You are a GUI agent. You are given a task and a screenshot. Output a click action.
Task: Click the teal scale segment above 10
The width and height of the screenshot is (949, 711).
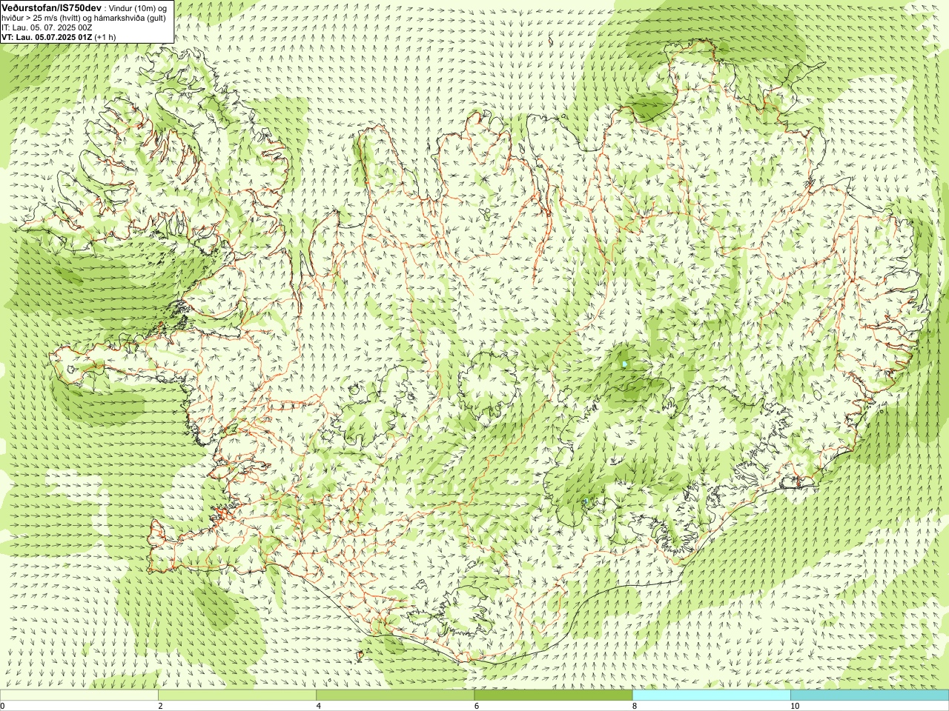[x=870, y=695]
